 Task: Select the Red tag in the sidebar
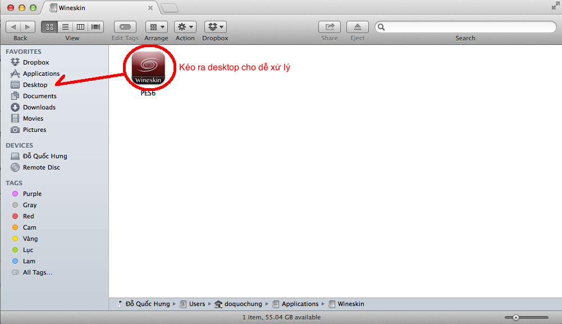[28, 216]
